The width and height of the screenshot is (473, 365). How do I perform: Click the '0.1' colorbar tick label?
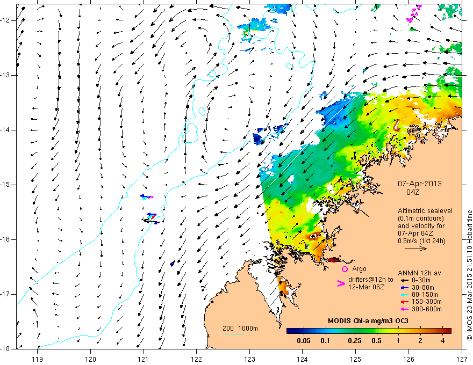click(x=325, y=341)
